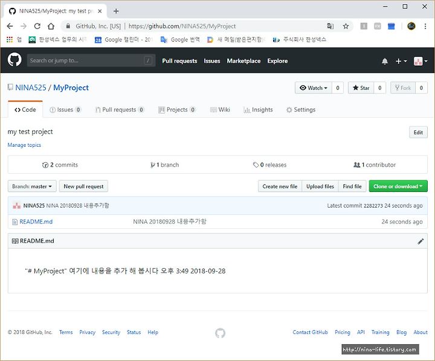435x361 pixels.
Task: Open the notifications bell
Action: click(384, 61)
